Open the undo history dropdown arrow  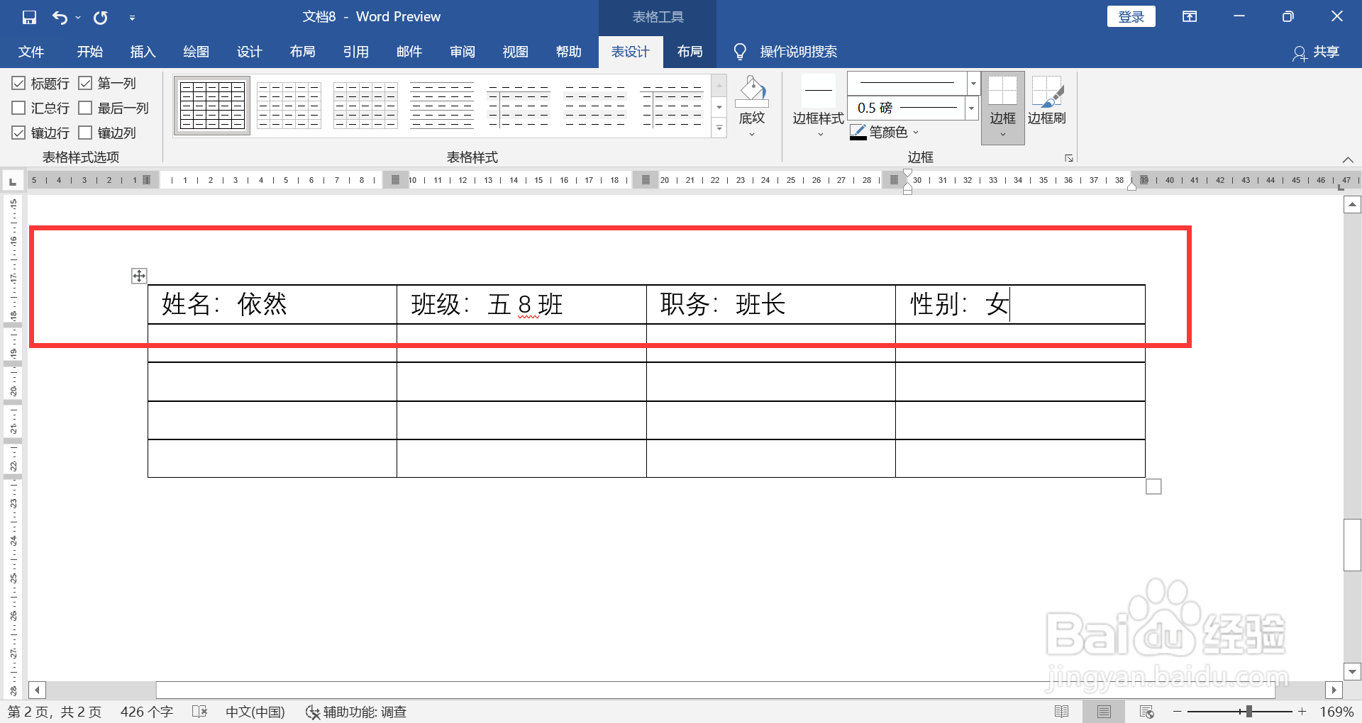click(x=78, y=18)
